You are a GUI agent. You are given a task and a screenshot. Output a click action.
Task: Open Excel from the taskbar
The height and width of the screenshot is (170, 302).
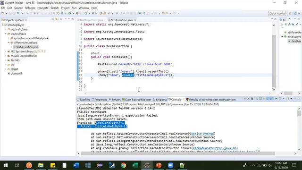click(135, 165)
